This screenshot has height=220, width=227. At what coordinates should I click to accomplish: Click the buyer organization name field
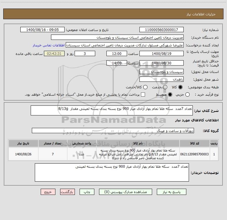pos(117,38)
